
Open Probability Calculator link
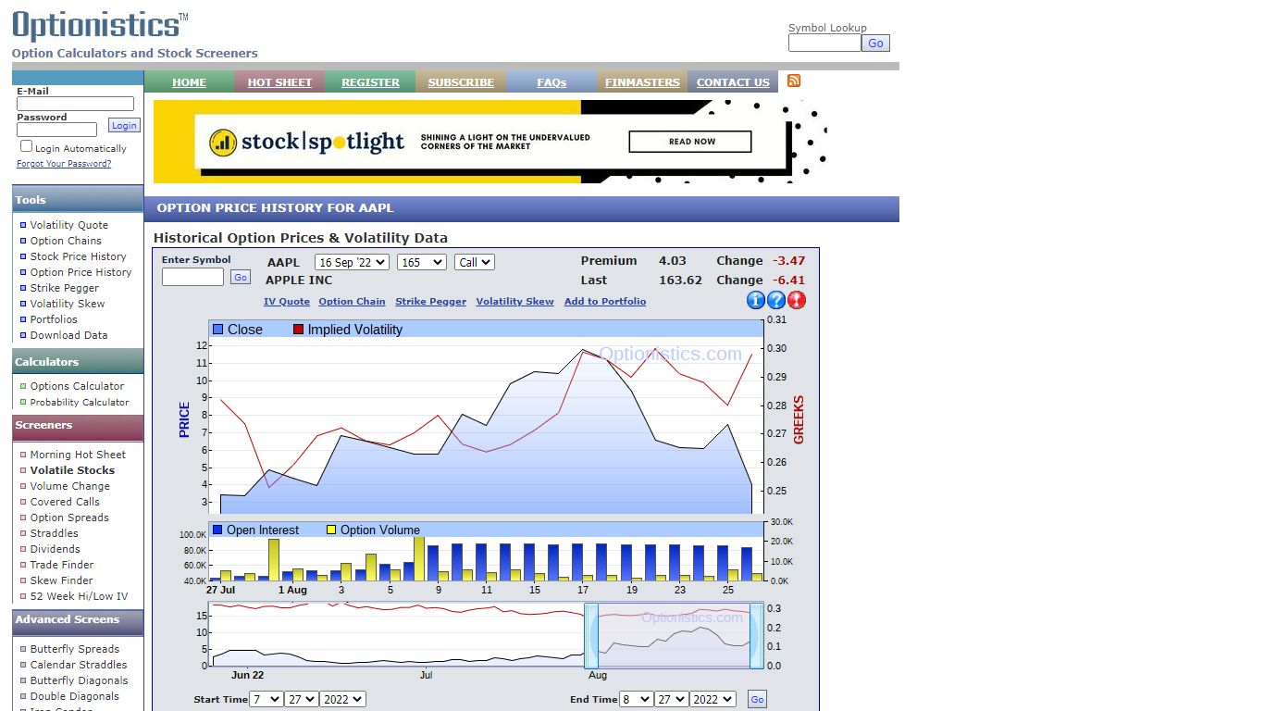tap(80, 402)
